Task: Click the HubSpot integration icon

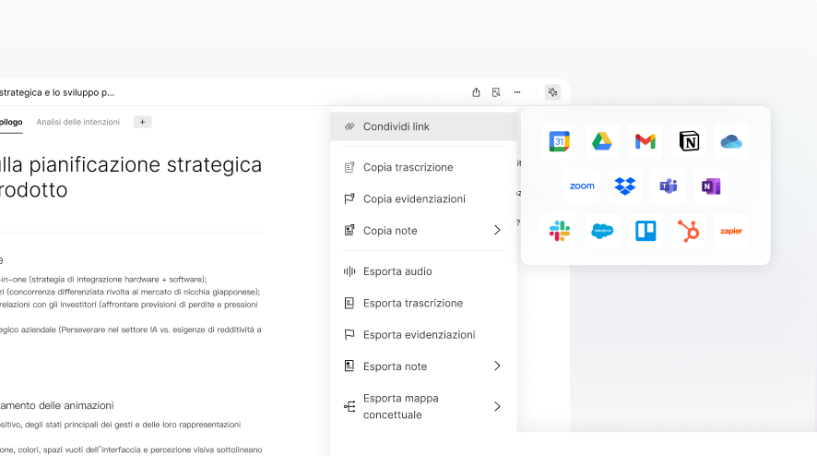Action: pos(689,231)
